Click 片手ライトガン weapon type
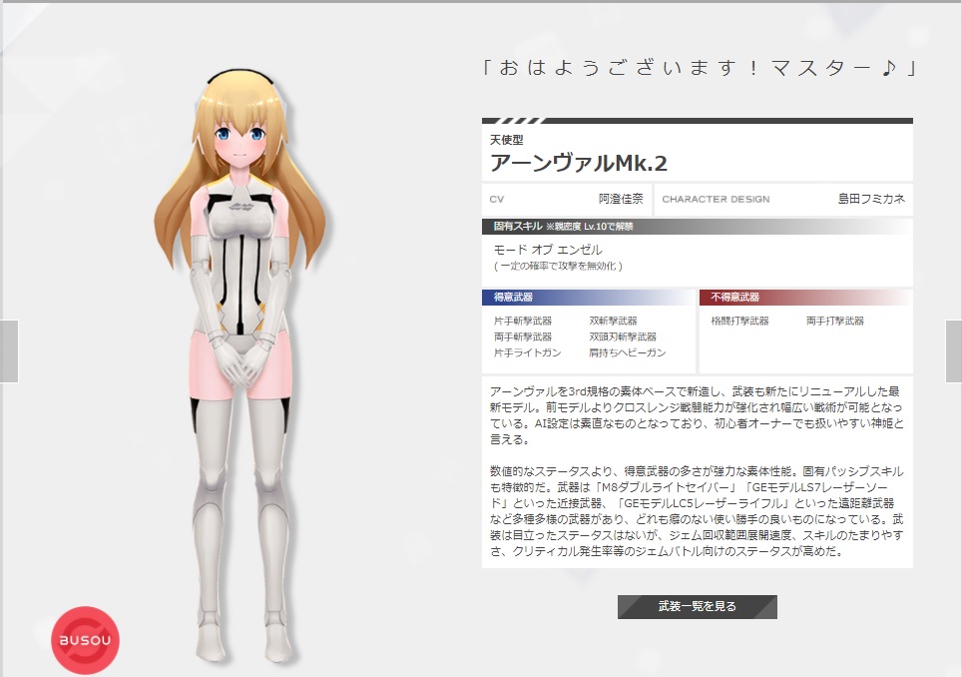Viewport: 962px width, 677px height. (527, 353)
